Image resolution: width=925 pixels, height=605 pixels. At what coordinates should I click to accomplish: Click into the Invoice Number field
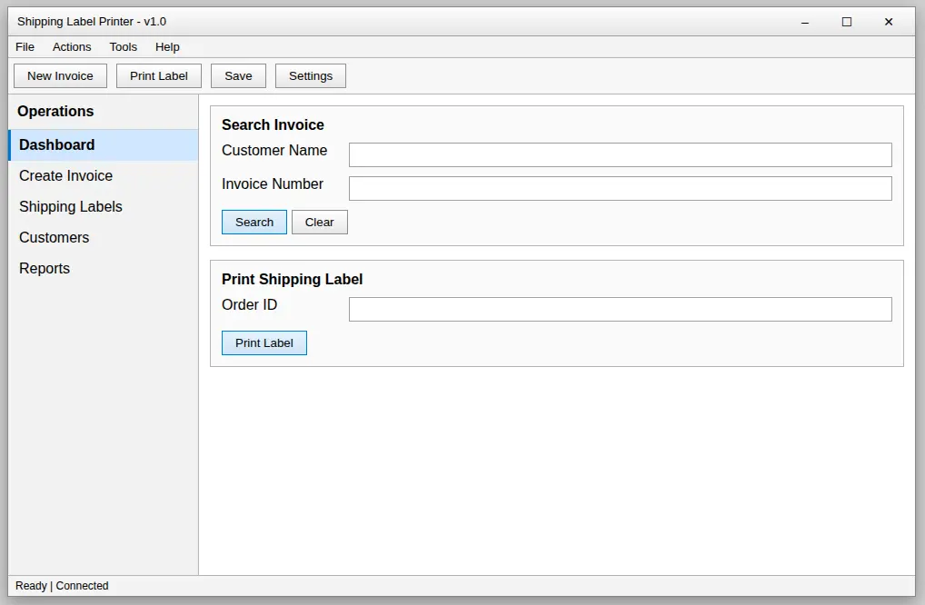tap(620, 189)
